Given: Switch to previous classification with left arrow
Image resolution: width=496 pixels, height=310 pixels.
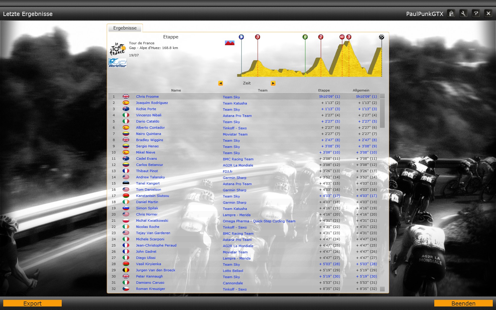Looking at the screenshot, I should (x=221, y=83).
